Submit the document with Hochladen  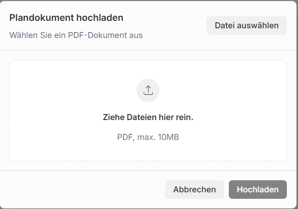(x=258, y=190)
